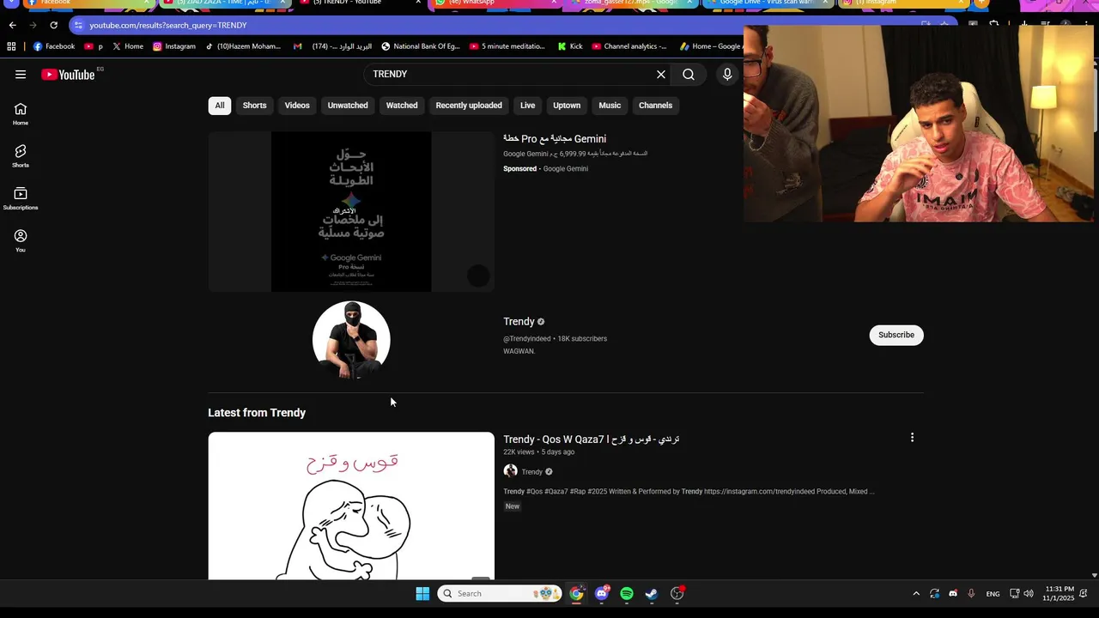
Task: Open the Trendy - Qos W Qaza7 video title
Action: coord(592,439)
